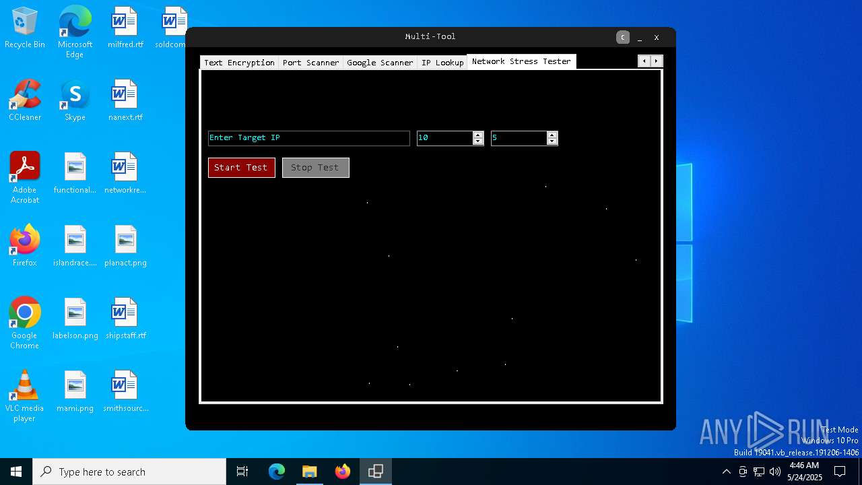Launch Firefox from desktop icon
Screen dimensions: 862x485
point(25,246)
